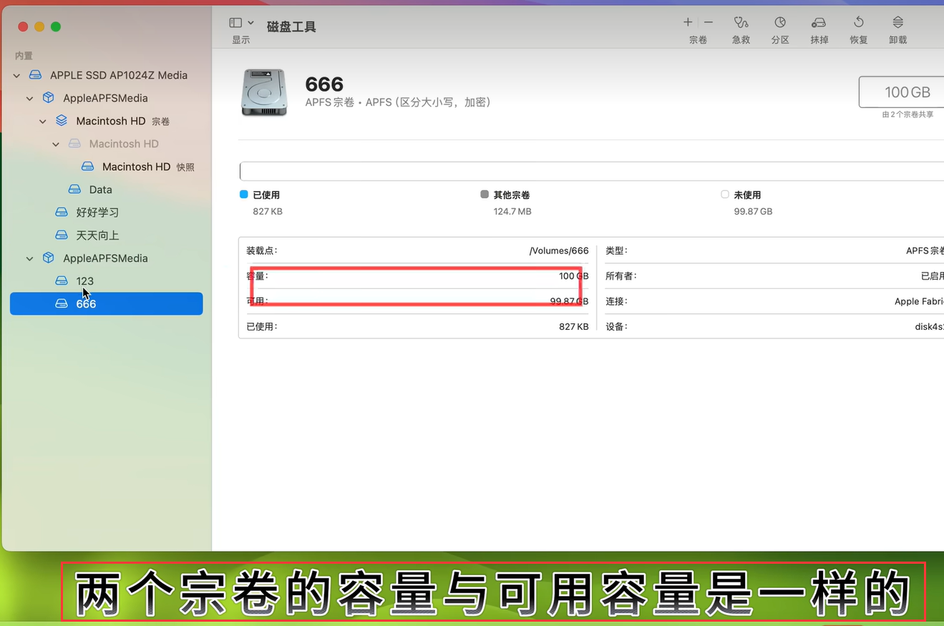Click the green zoom window button

56,26
